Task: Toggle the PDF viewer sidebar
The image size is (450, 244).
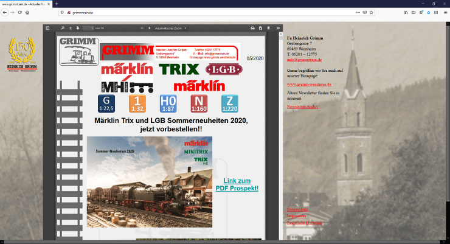Action: [x=48, y=28]
